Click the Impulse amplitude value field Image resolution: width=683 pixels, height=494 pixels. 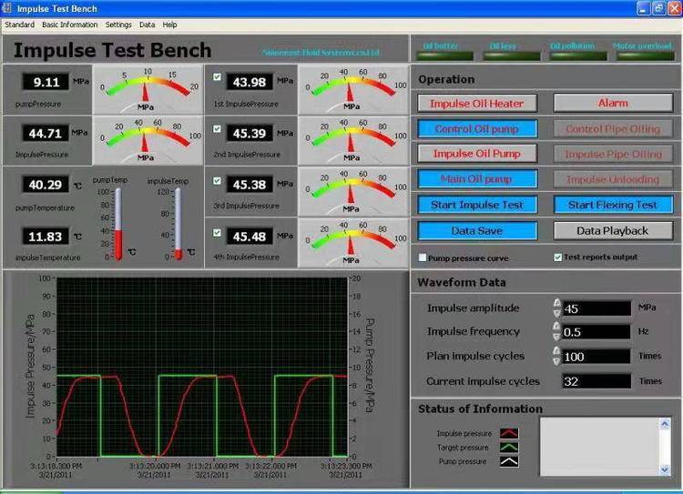pos(596,308)
